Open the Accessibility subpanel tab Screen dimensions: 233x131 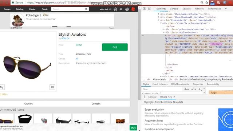[x=213, y=84]
